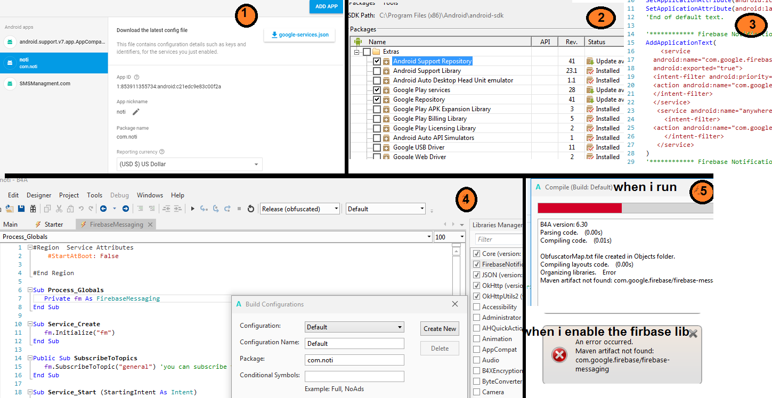This screenshot has width=772, height=398.
Task: Switch to the Main module tab
Action: 10,225
